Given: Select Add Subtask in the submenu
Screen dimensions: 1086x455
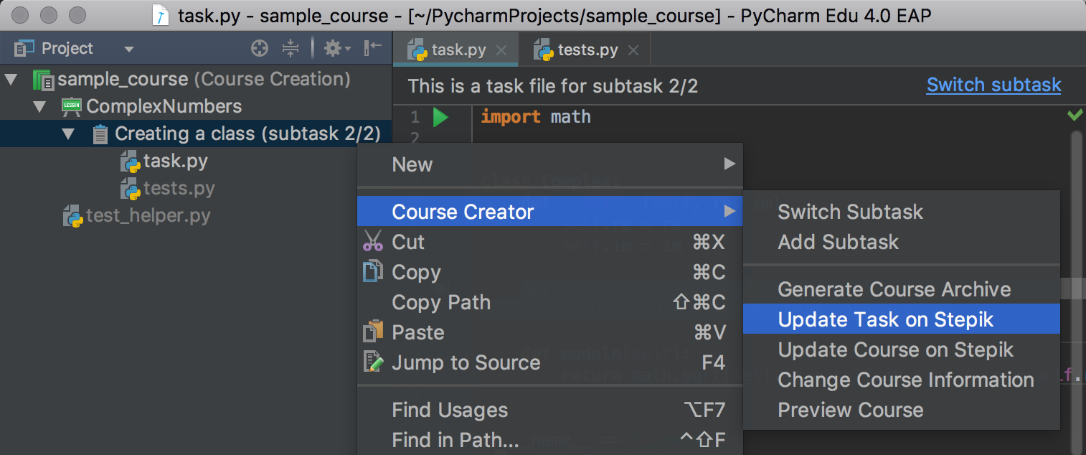Looking at the screenshot, I should [x=901, y=242].
